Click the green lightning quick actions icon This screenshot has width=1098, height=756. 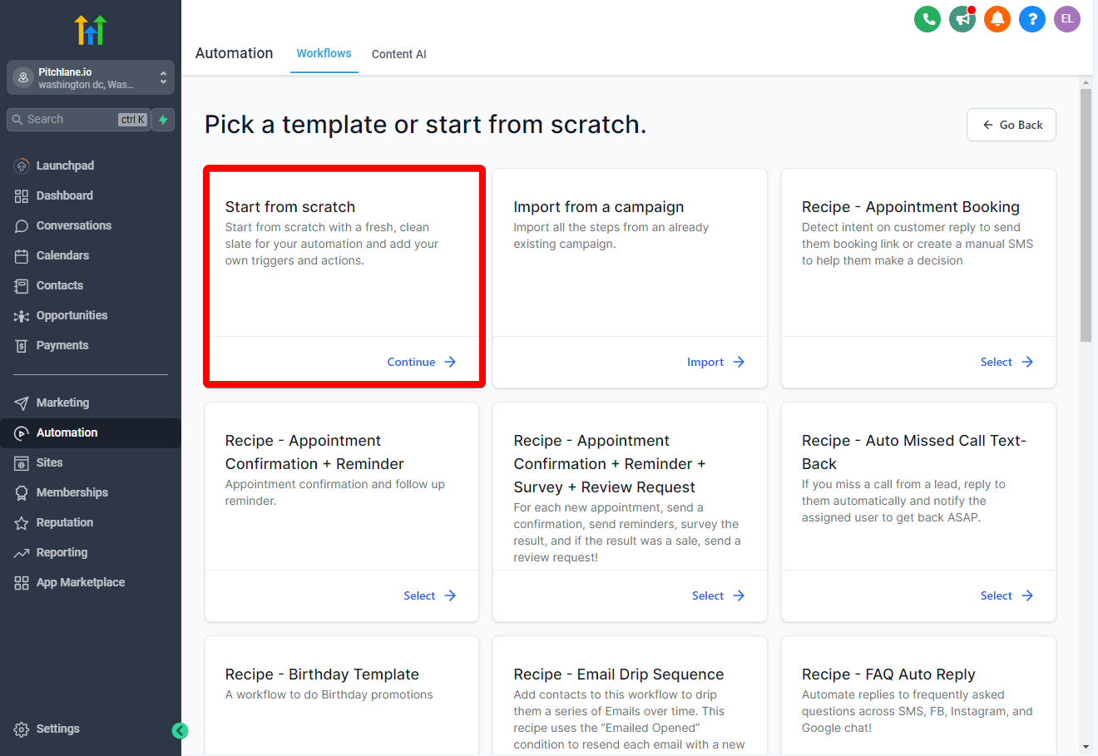point(164,120)
